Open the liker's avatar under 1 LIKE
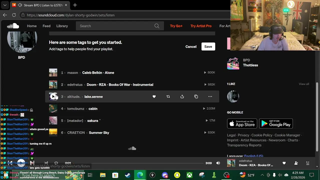Image resolution: width=320 pixels, height=180 pixels. click(x=233, y=96)
